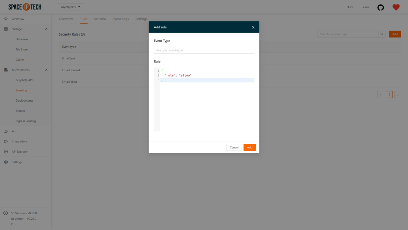Open the Learn link
The height and width of the screenshot is (230, 408).
365,7
